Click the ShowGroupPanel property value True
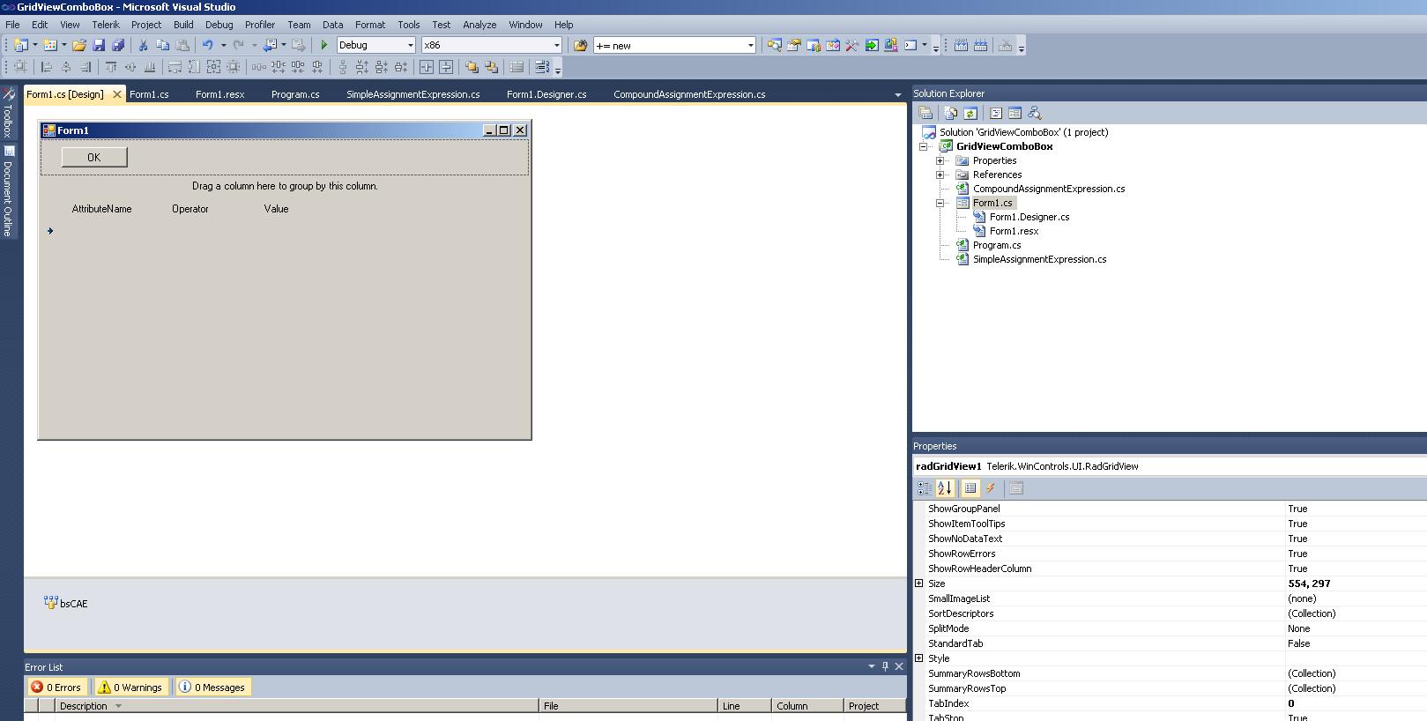Viewport: 1427px width, 721px height. pos(1297,509)
